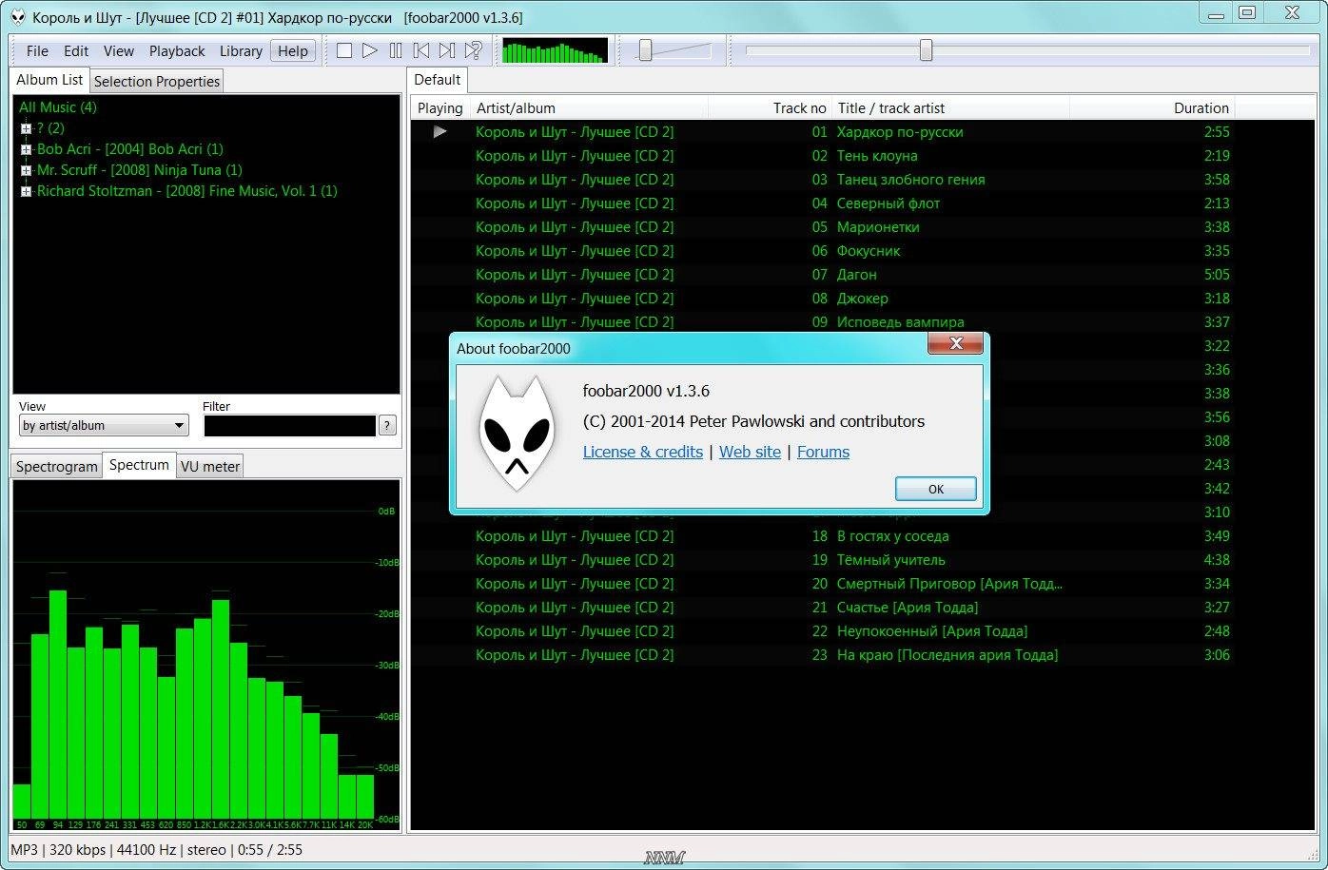This screenshot has height=870, width=1328.
Task: Go to previous track button
Action: [421, 50]
